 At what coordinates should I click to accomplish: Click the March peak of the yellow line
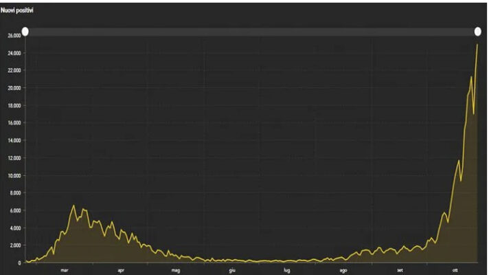[x=73, y=206]
